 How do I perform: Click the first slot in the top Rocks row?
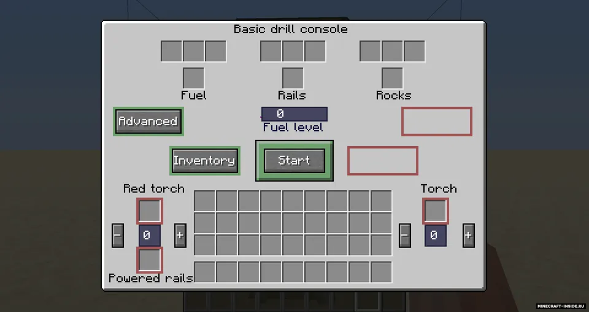coord(371,51)
